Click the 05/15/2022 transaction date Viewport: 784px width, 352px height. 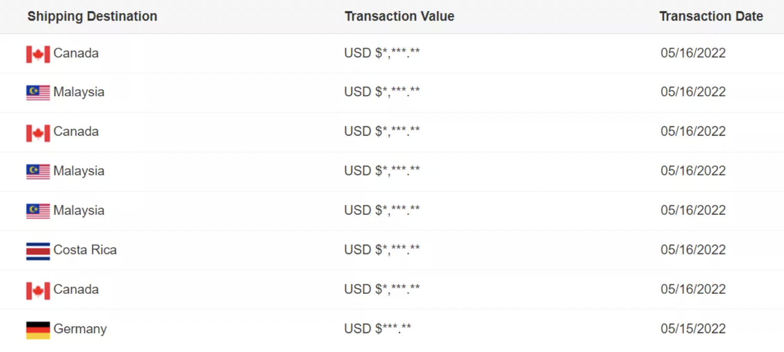693,329
